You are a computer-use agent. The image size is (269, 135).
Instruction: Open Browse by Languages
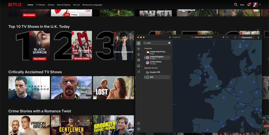coord(92,5)
